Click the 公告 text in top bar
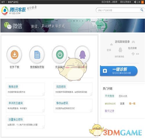 139,2
